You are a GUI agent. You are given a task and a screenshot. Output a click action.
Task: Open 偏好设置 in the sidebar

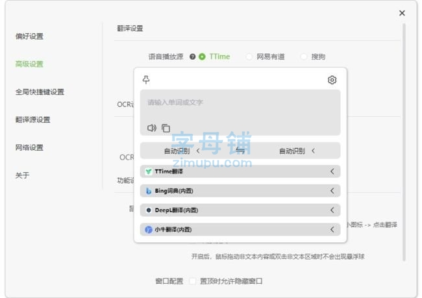[x=29, y=36]
